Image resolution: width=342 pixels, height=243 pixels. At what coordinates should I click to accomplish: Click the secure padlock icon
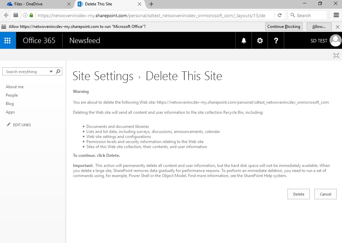(x=31, y=15)
